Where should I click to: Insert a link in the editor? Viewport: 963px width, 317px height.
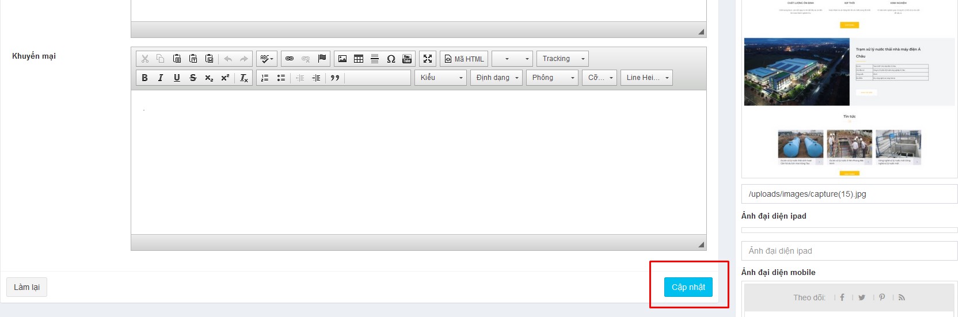[290, 59]
